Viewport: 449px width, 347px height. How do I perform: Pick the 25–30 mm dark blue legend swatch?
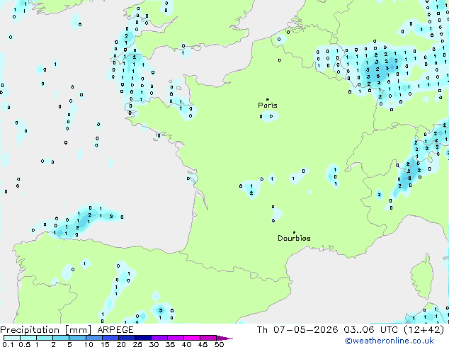[x=142, y=338]
